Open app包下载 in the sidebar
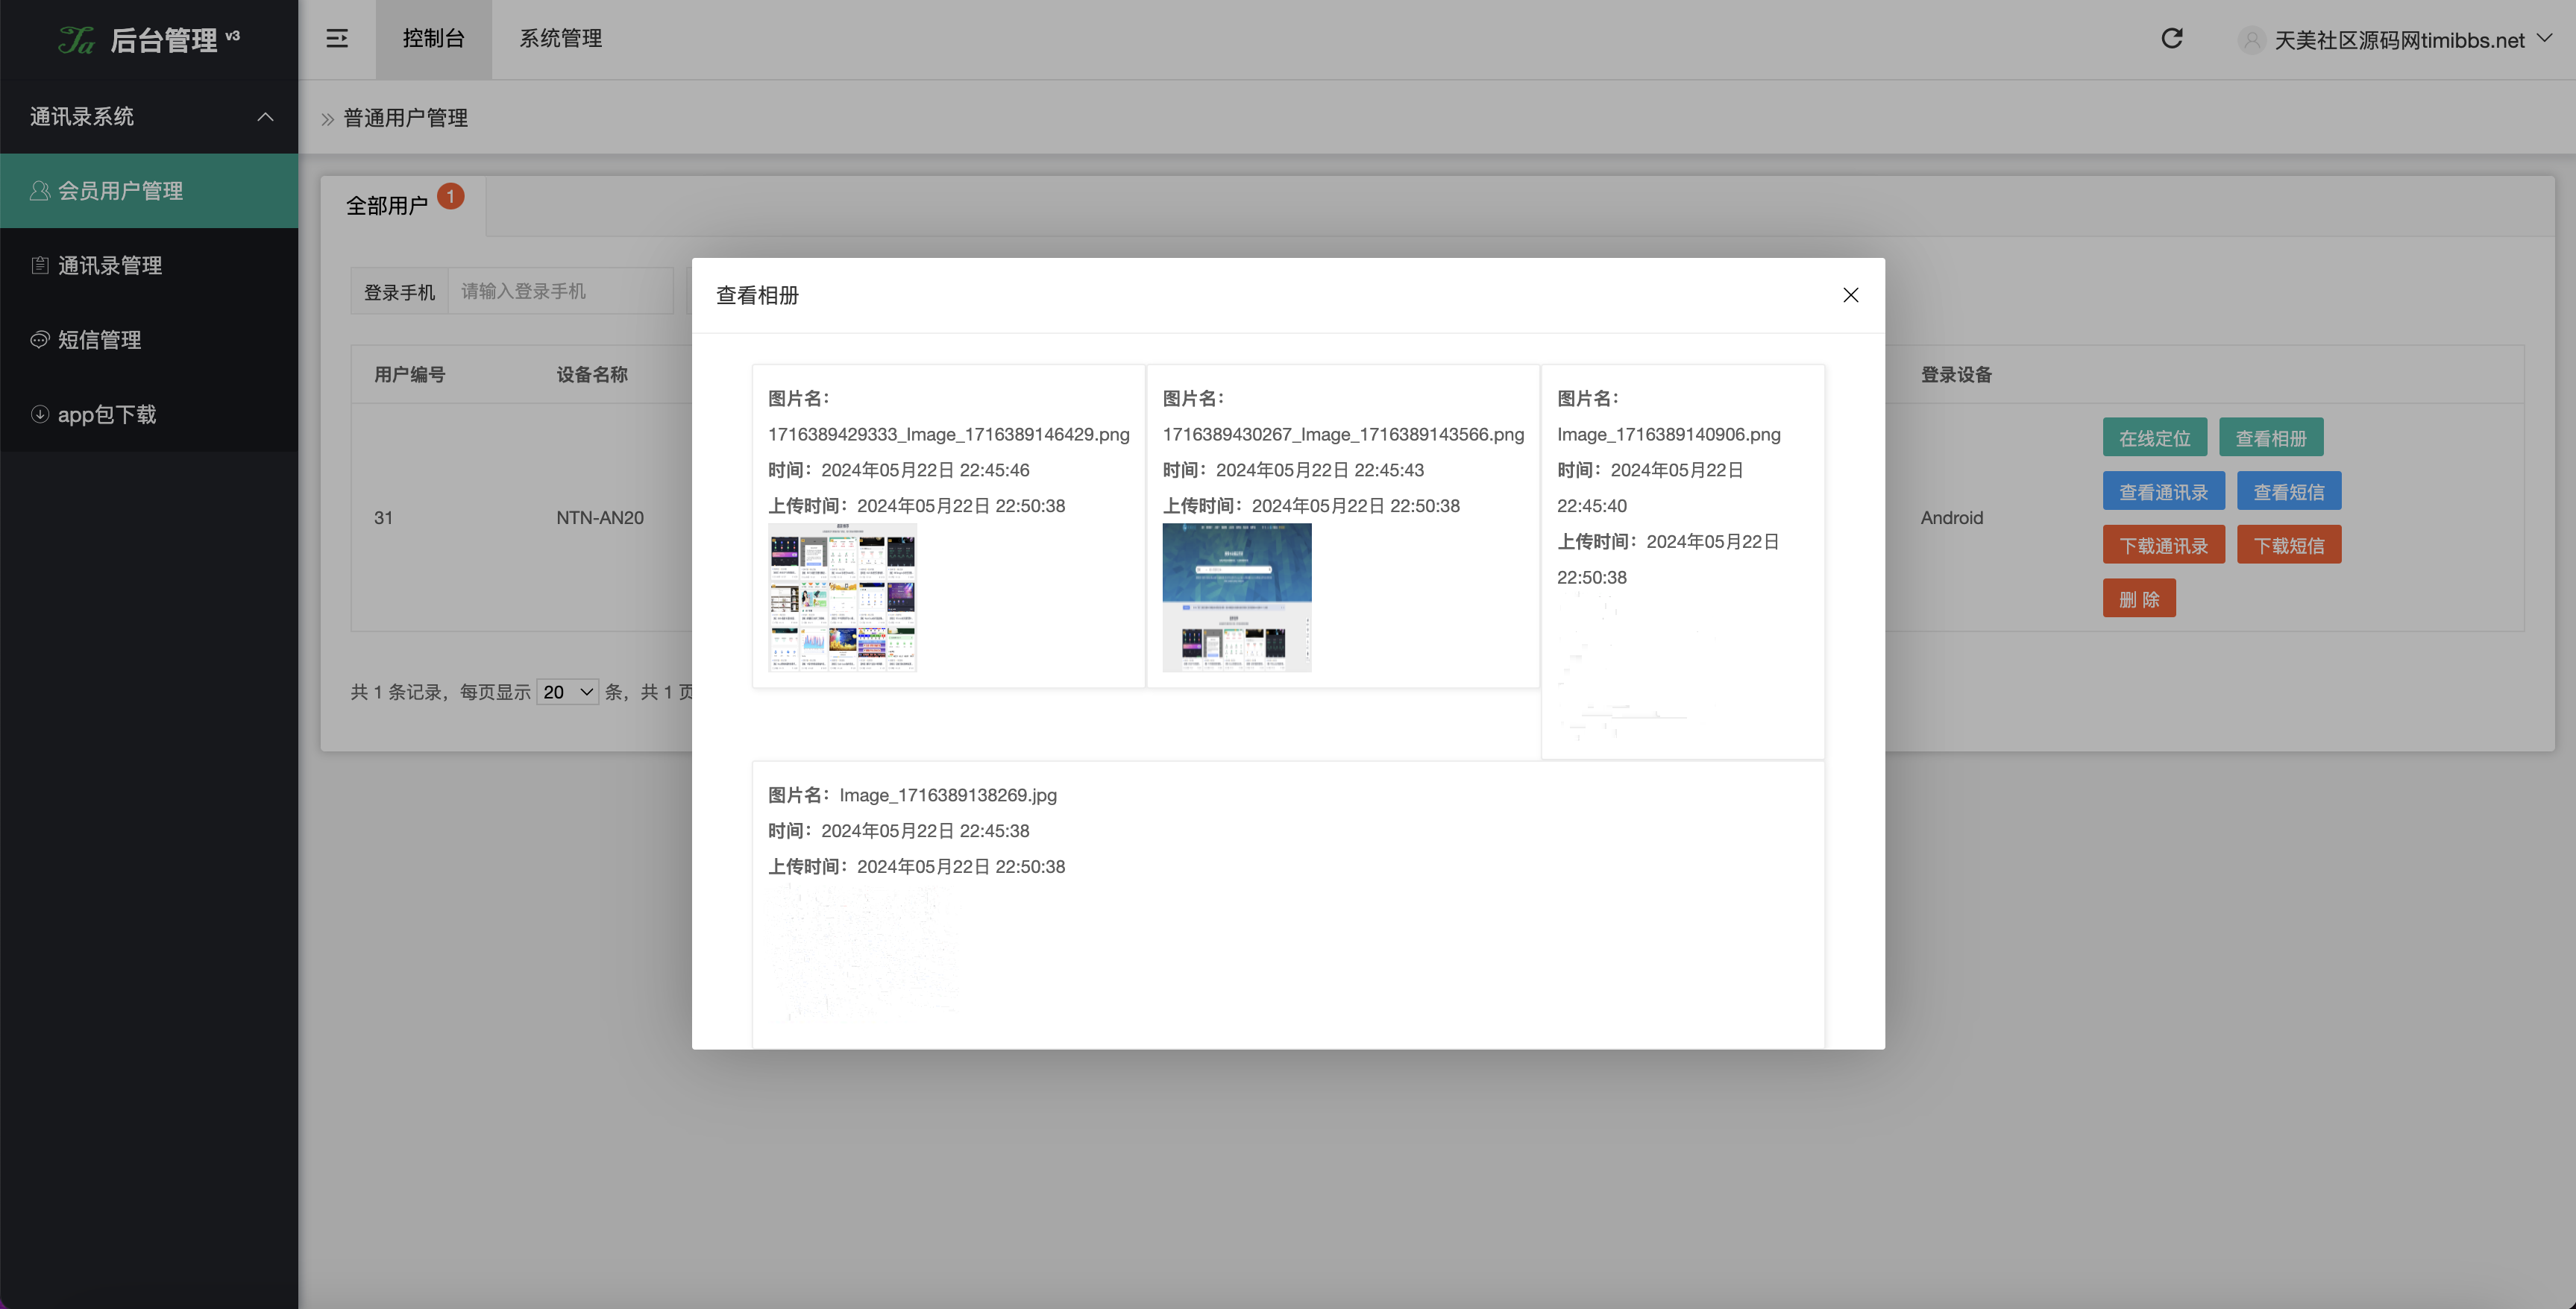2576x1309 pixels. coord(106,414)
